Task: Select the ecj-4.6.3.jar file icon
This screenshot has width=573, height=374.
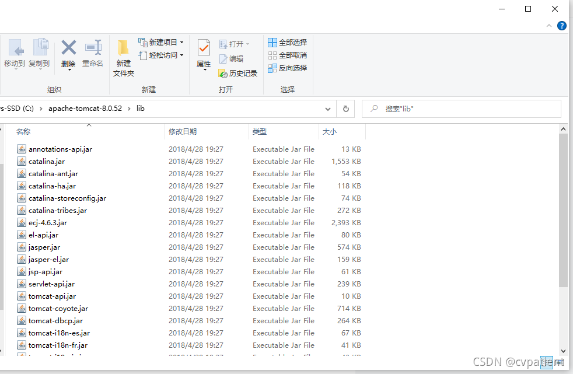Action: 22,222
